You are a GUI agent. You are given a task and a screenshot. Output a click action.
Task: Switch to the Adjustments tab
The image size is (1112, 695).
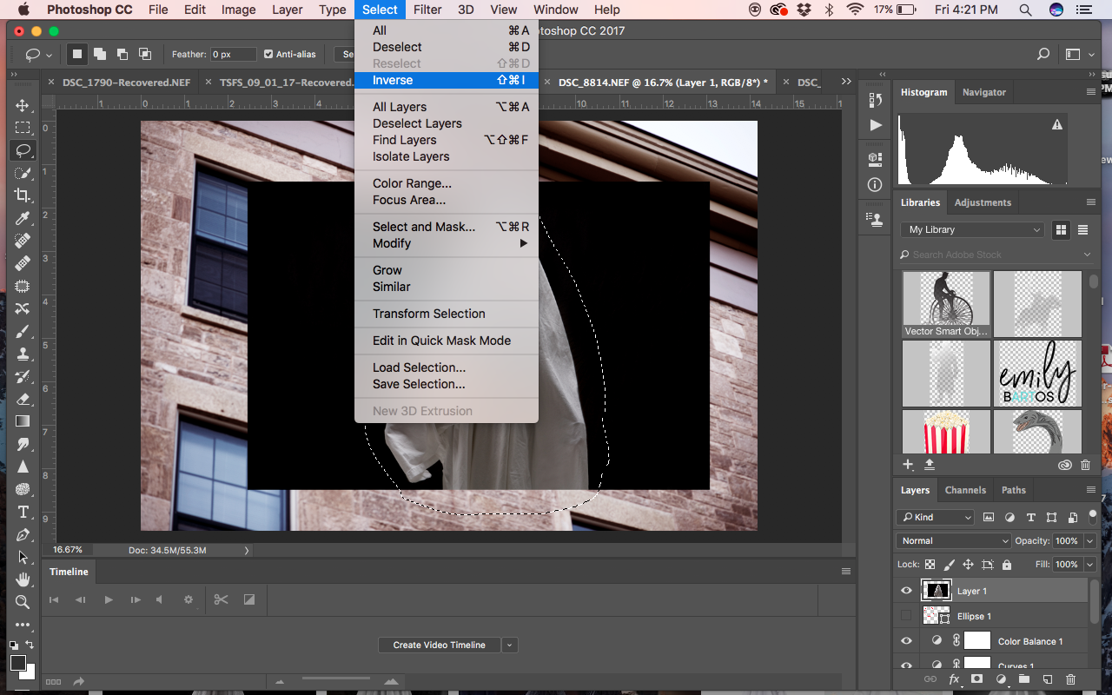click(983, 202)
